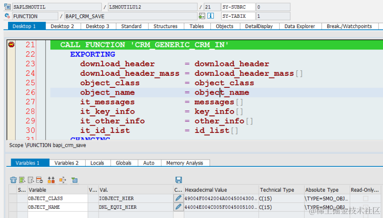Click the object_class value on line 25
Image resolution: width=383 pixels, height=218 pixels.
tap(224, 83)
